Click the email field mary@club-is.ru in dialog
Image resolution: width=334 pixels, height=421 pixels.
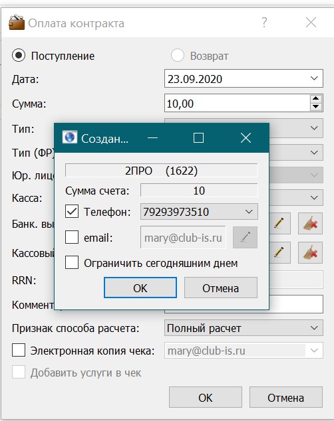pos(183,238)
